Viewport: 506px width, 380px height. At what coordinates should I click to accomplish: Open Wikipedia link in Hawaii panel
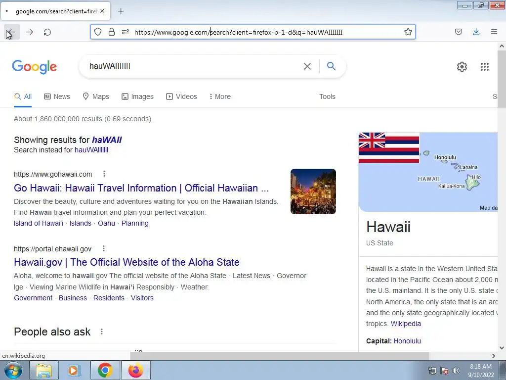pos(406,324)
